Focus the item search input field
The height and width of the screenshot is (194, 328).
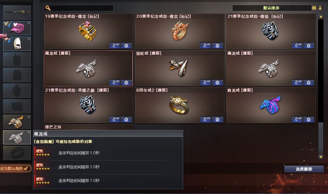[x=82, y=8]
